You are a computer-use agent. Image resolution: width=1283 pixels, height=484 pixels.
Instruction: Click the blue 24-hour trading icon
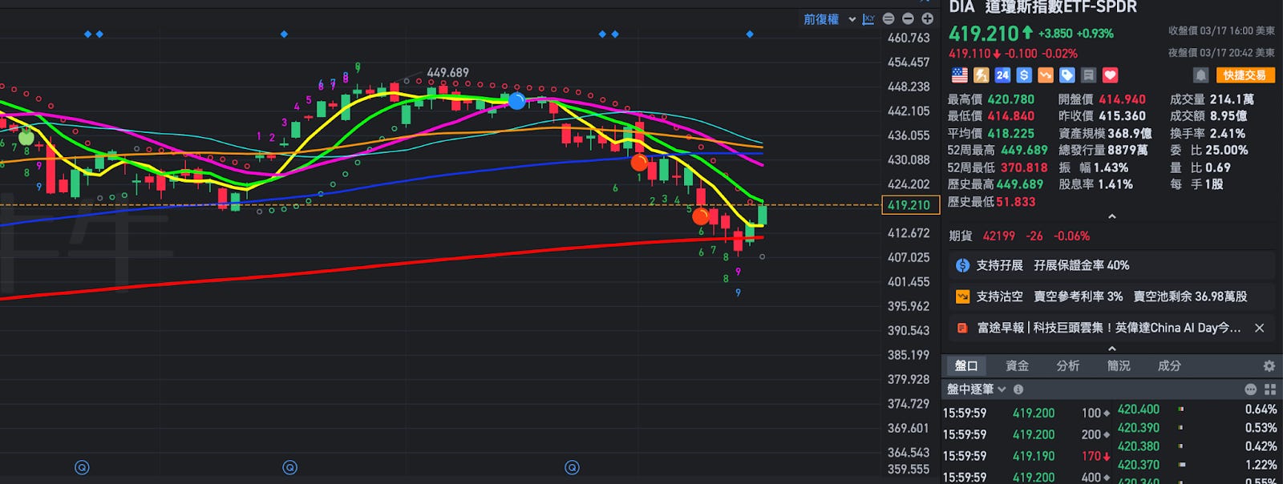[1002, 75]
